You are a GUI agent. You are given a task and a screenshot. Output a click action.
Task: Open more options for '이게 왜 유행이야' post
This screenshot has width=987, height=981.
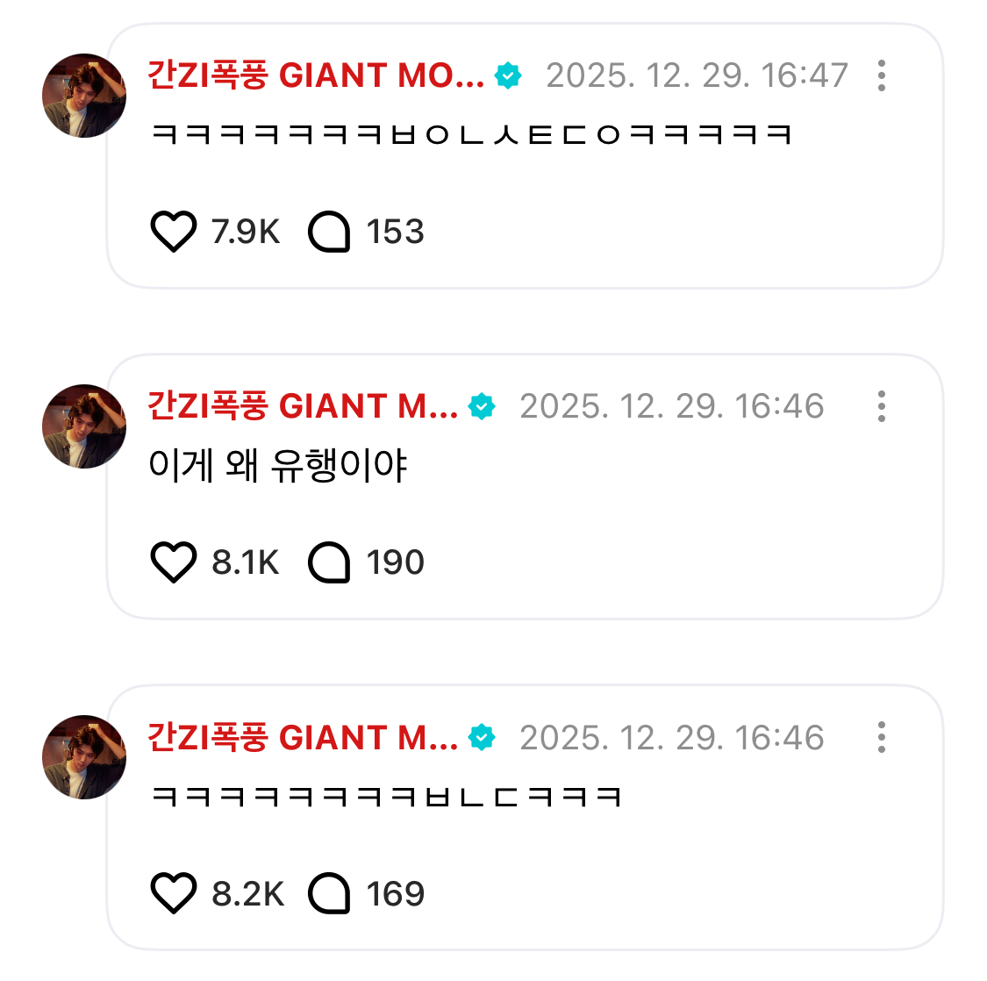coord(881,407)
